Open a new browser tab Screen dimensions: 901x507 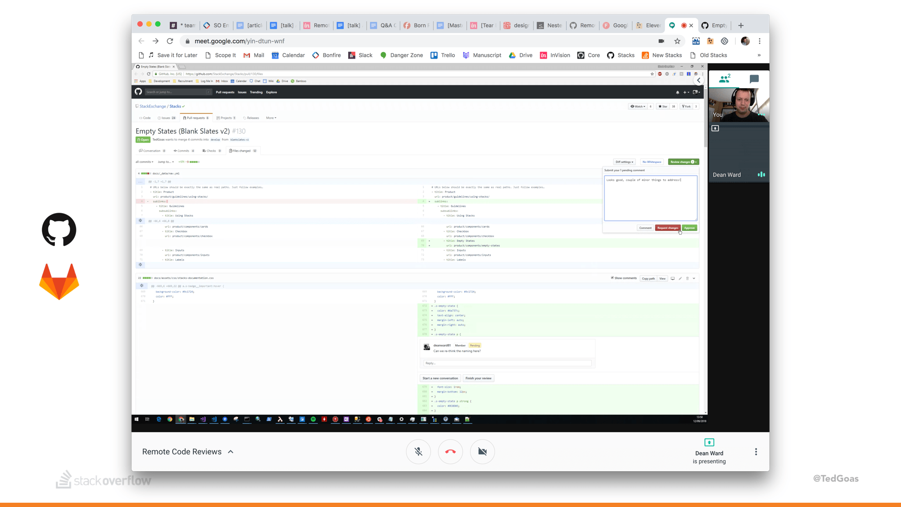point(741,25)
